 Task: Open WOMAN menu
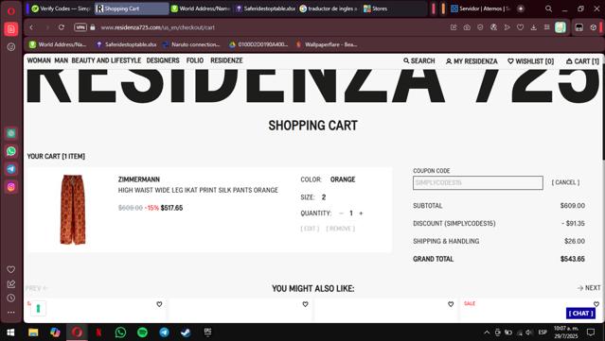39,60
